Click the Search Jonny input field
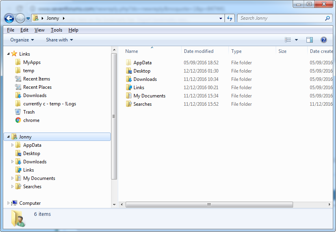The image size is (336, 232). point(281,18)
